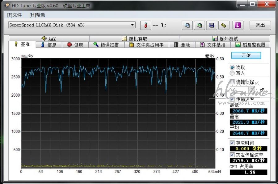Open the options settings icon
Image resolution: width=278 pixels, height=184 pixels.
click(224, 25)
